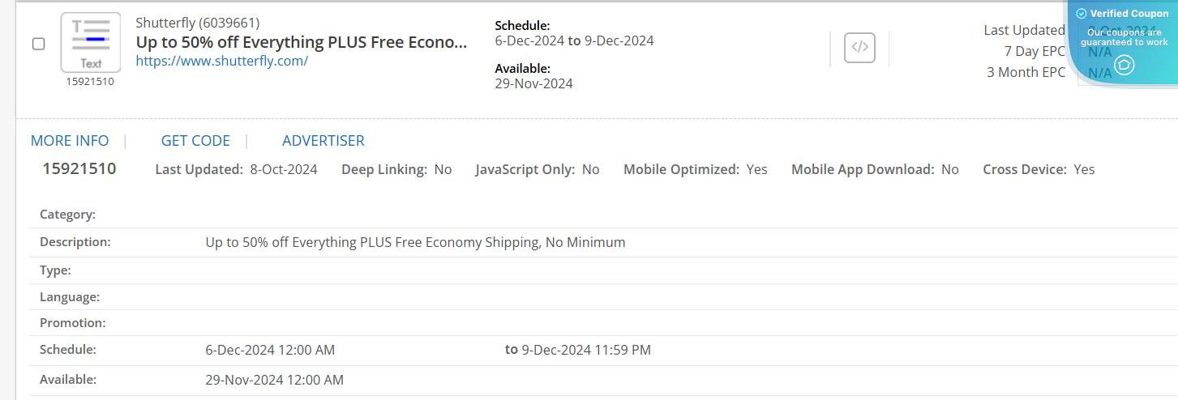Click link ID 15921510 beneath the Text icon
This screenshot has height=400, width=1178.
click(x=90, y=81)
